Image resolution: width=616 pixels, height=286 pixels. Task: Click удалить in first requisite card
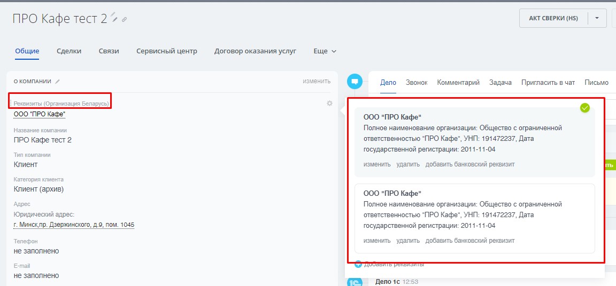tap(408, 164)
